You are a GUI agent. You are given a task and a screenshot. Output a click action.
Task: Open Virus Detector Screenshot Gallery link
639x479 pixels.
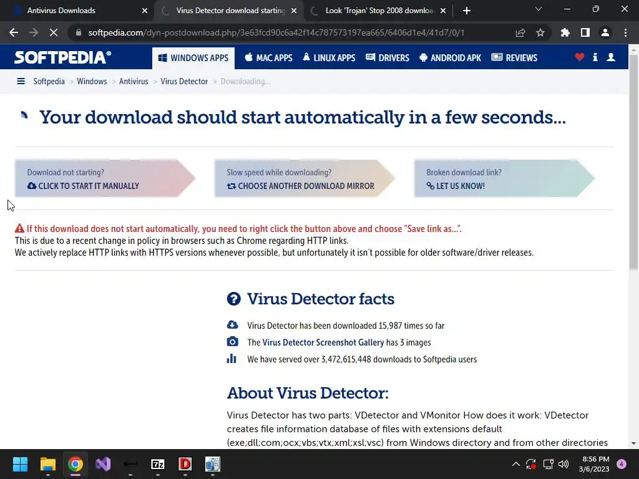pyautogui.click(x=323, y=342)
